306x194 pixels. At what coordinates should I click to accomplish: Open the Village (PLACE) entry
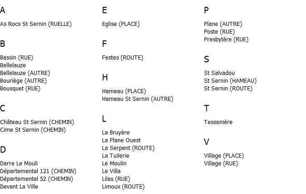point(224,156)
